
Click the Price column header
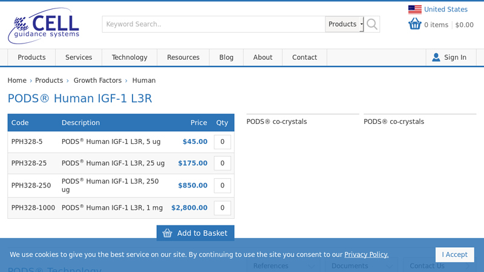coord(199,123)
